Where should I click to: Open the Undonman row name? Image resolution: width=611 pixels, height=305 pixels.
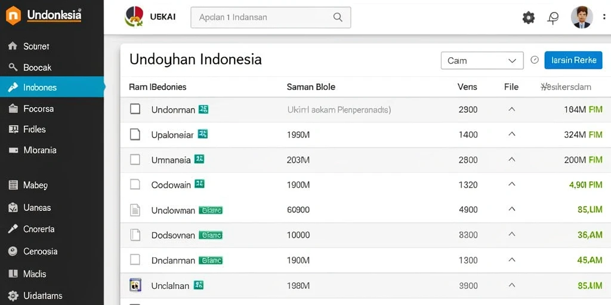pos(173,110)
